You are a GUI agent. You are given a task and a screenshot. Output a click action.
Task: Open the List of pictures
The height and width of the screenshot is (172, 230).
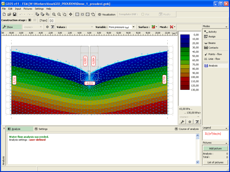pos(215,162)
